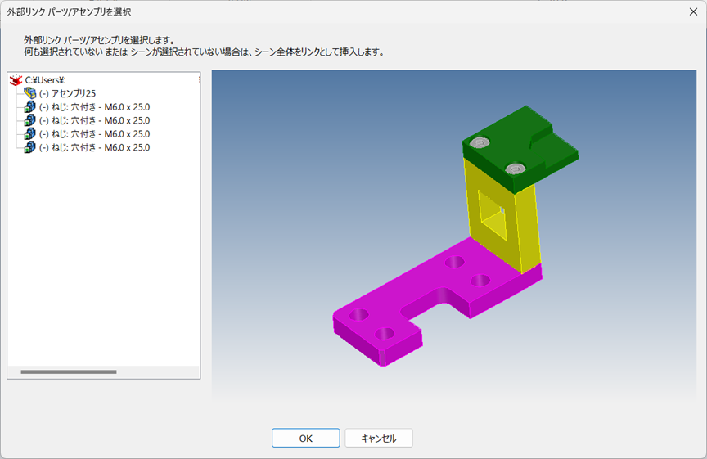Click the キャンセル button

[379, 438]
